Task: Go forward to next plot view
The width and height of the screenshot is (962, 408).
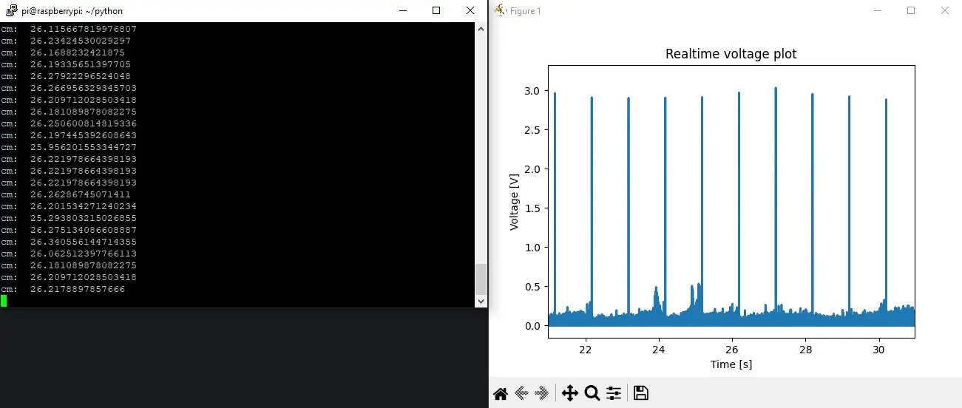Action: click(541, 393)
